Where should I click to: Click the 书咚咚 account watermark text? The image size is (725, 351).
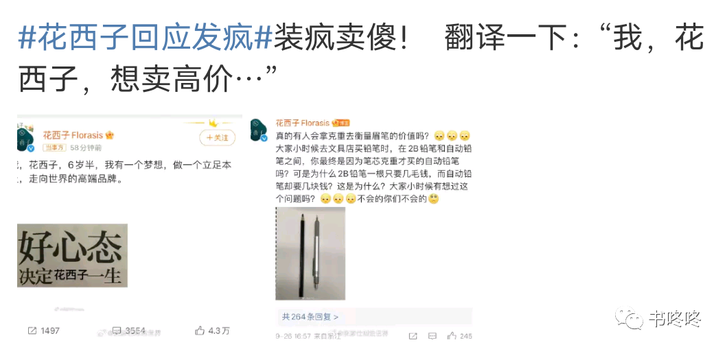676,319
